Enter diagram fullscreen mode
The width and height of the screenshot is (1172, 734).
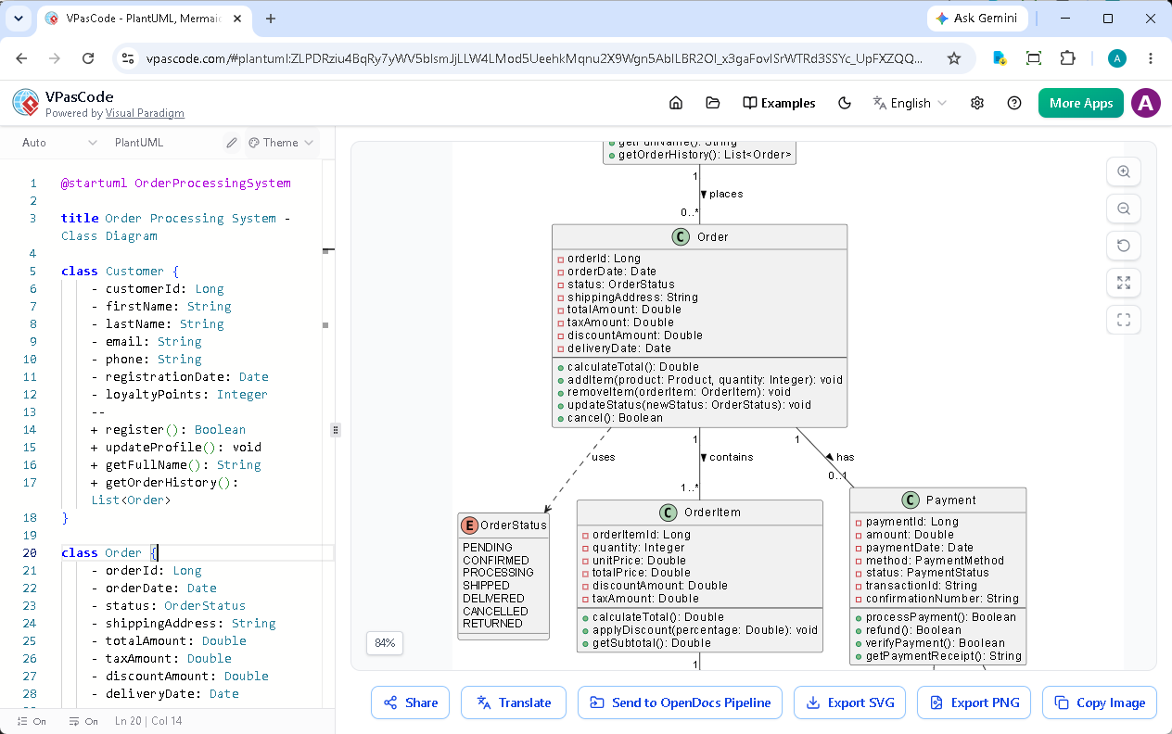(x=1124, y=320)
